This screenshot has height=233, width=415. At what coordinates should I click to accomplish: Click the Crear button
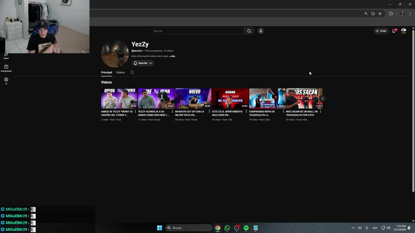(x=381, y=31)
